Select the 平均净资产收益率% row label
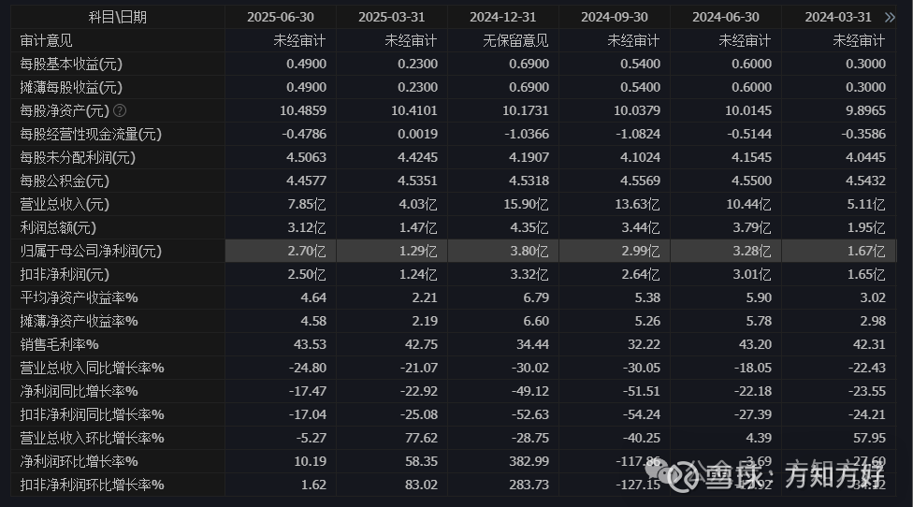 click(x=79, y=297)
